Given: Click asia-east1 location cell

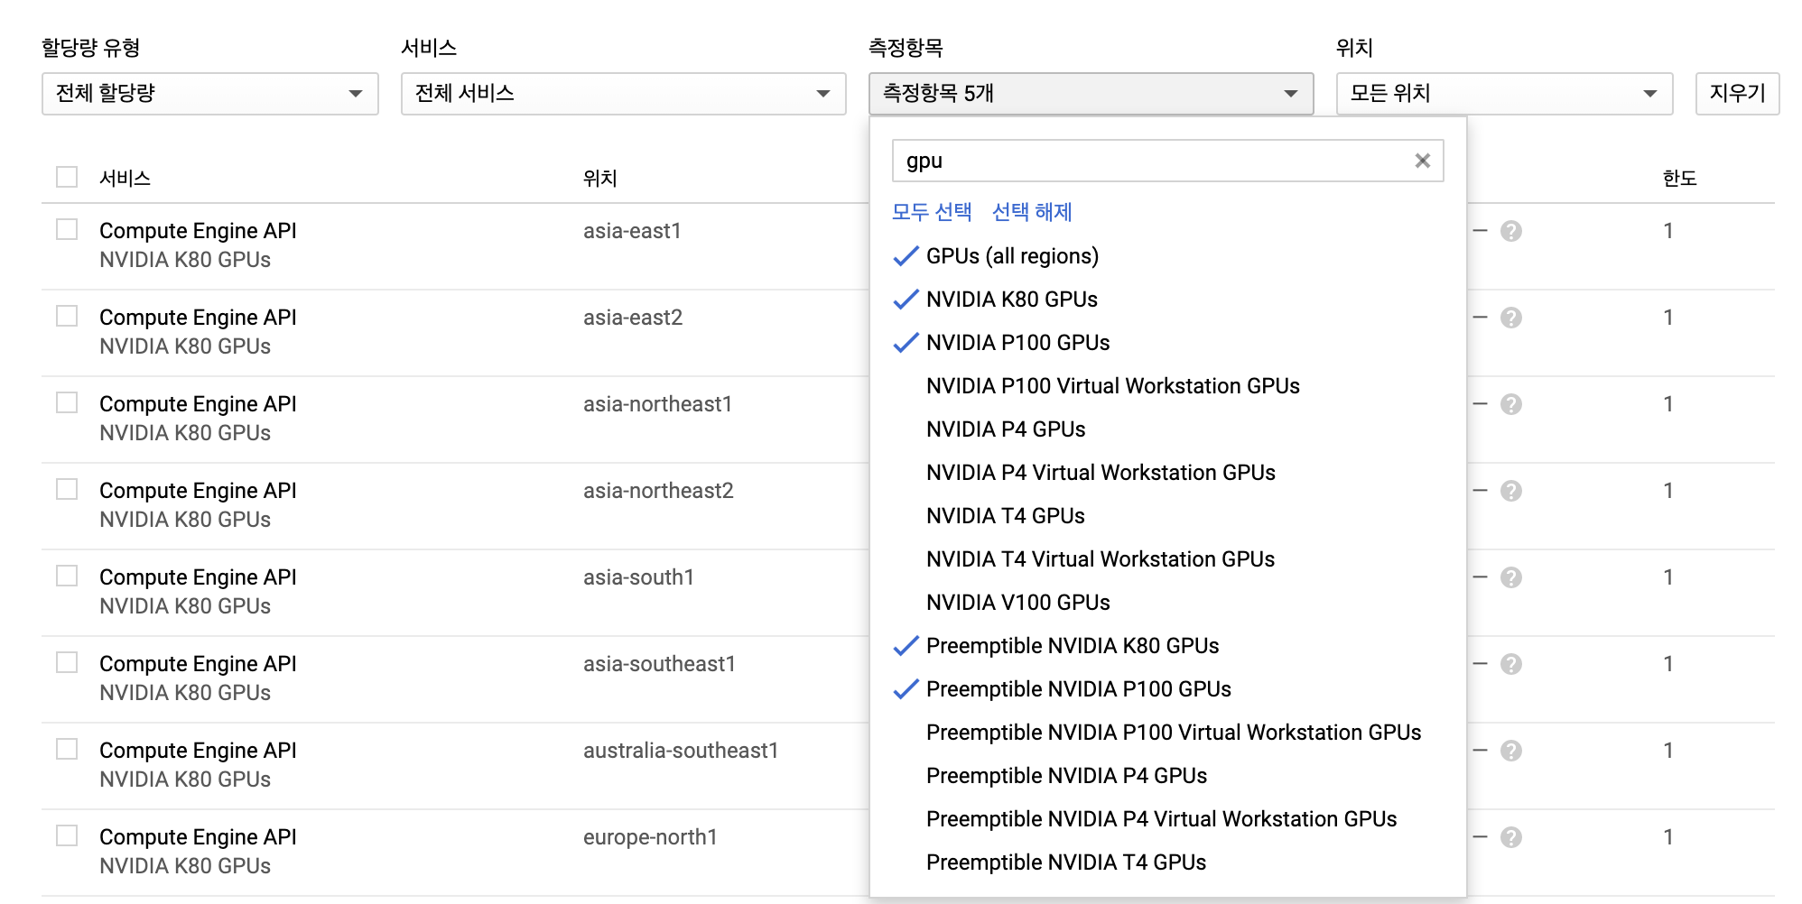Looking at the screenshot, I should pos(632,231).
